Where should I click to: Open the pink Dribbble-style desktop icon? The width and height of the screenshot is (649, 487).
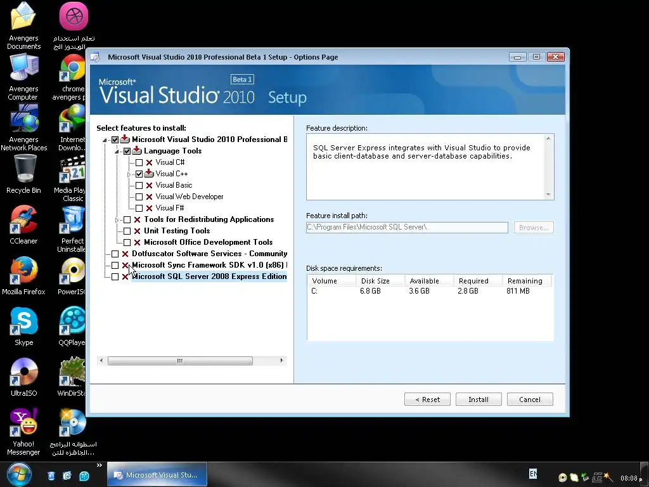point(74,16)
